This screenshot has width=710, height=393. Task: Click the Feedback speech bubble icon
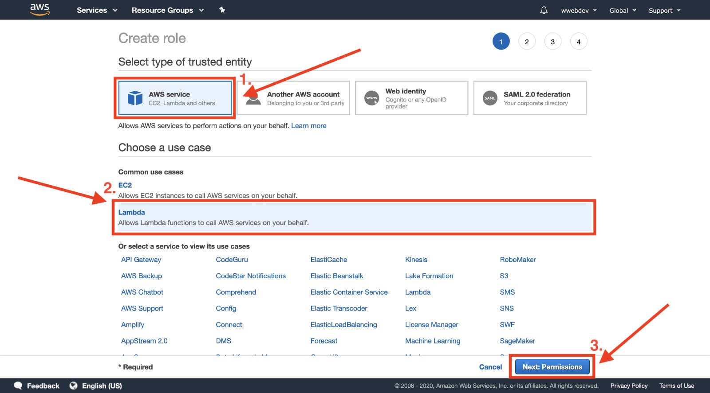click(18, 385)
